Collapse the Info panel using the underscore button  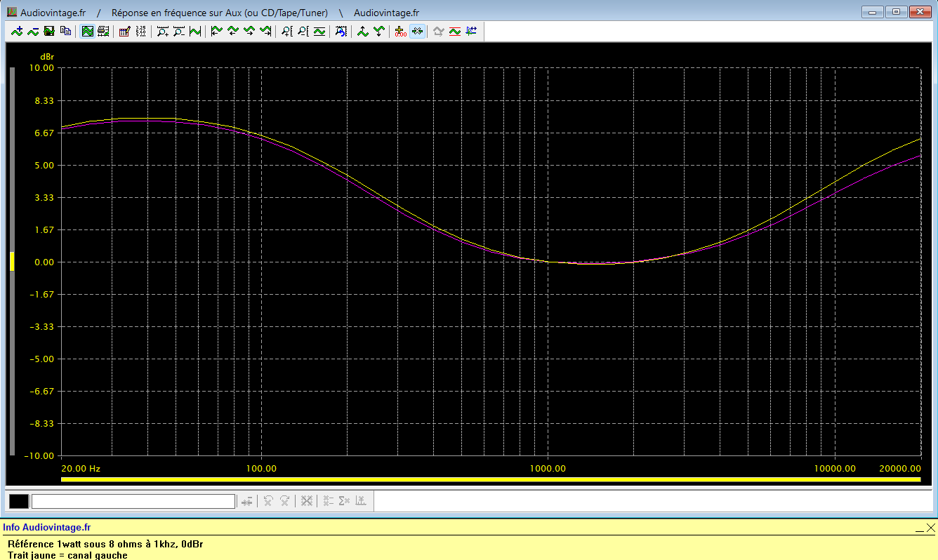pyautogui.click(x=919, y=528)
